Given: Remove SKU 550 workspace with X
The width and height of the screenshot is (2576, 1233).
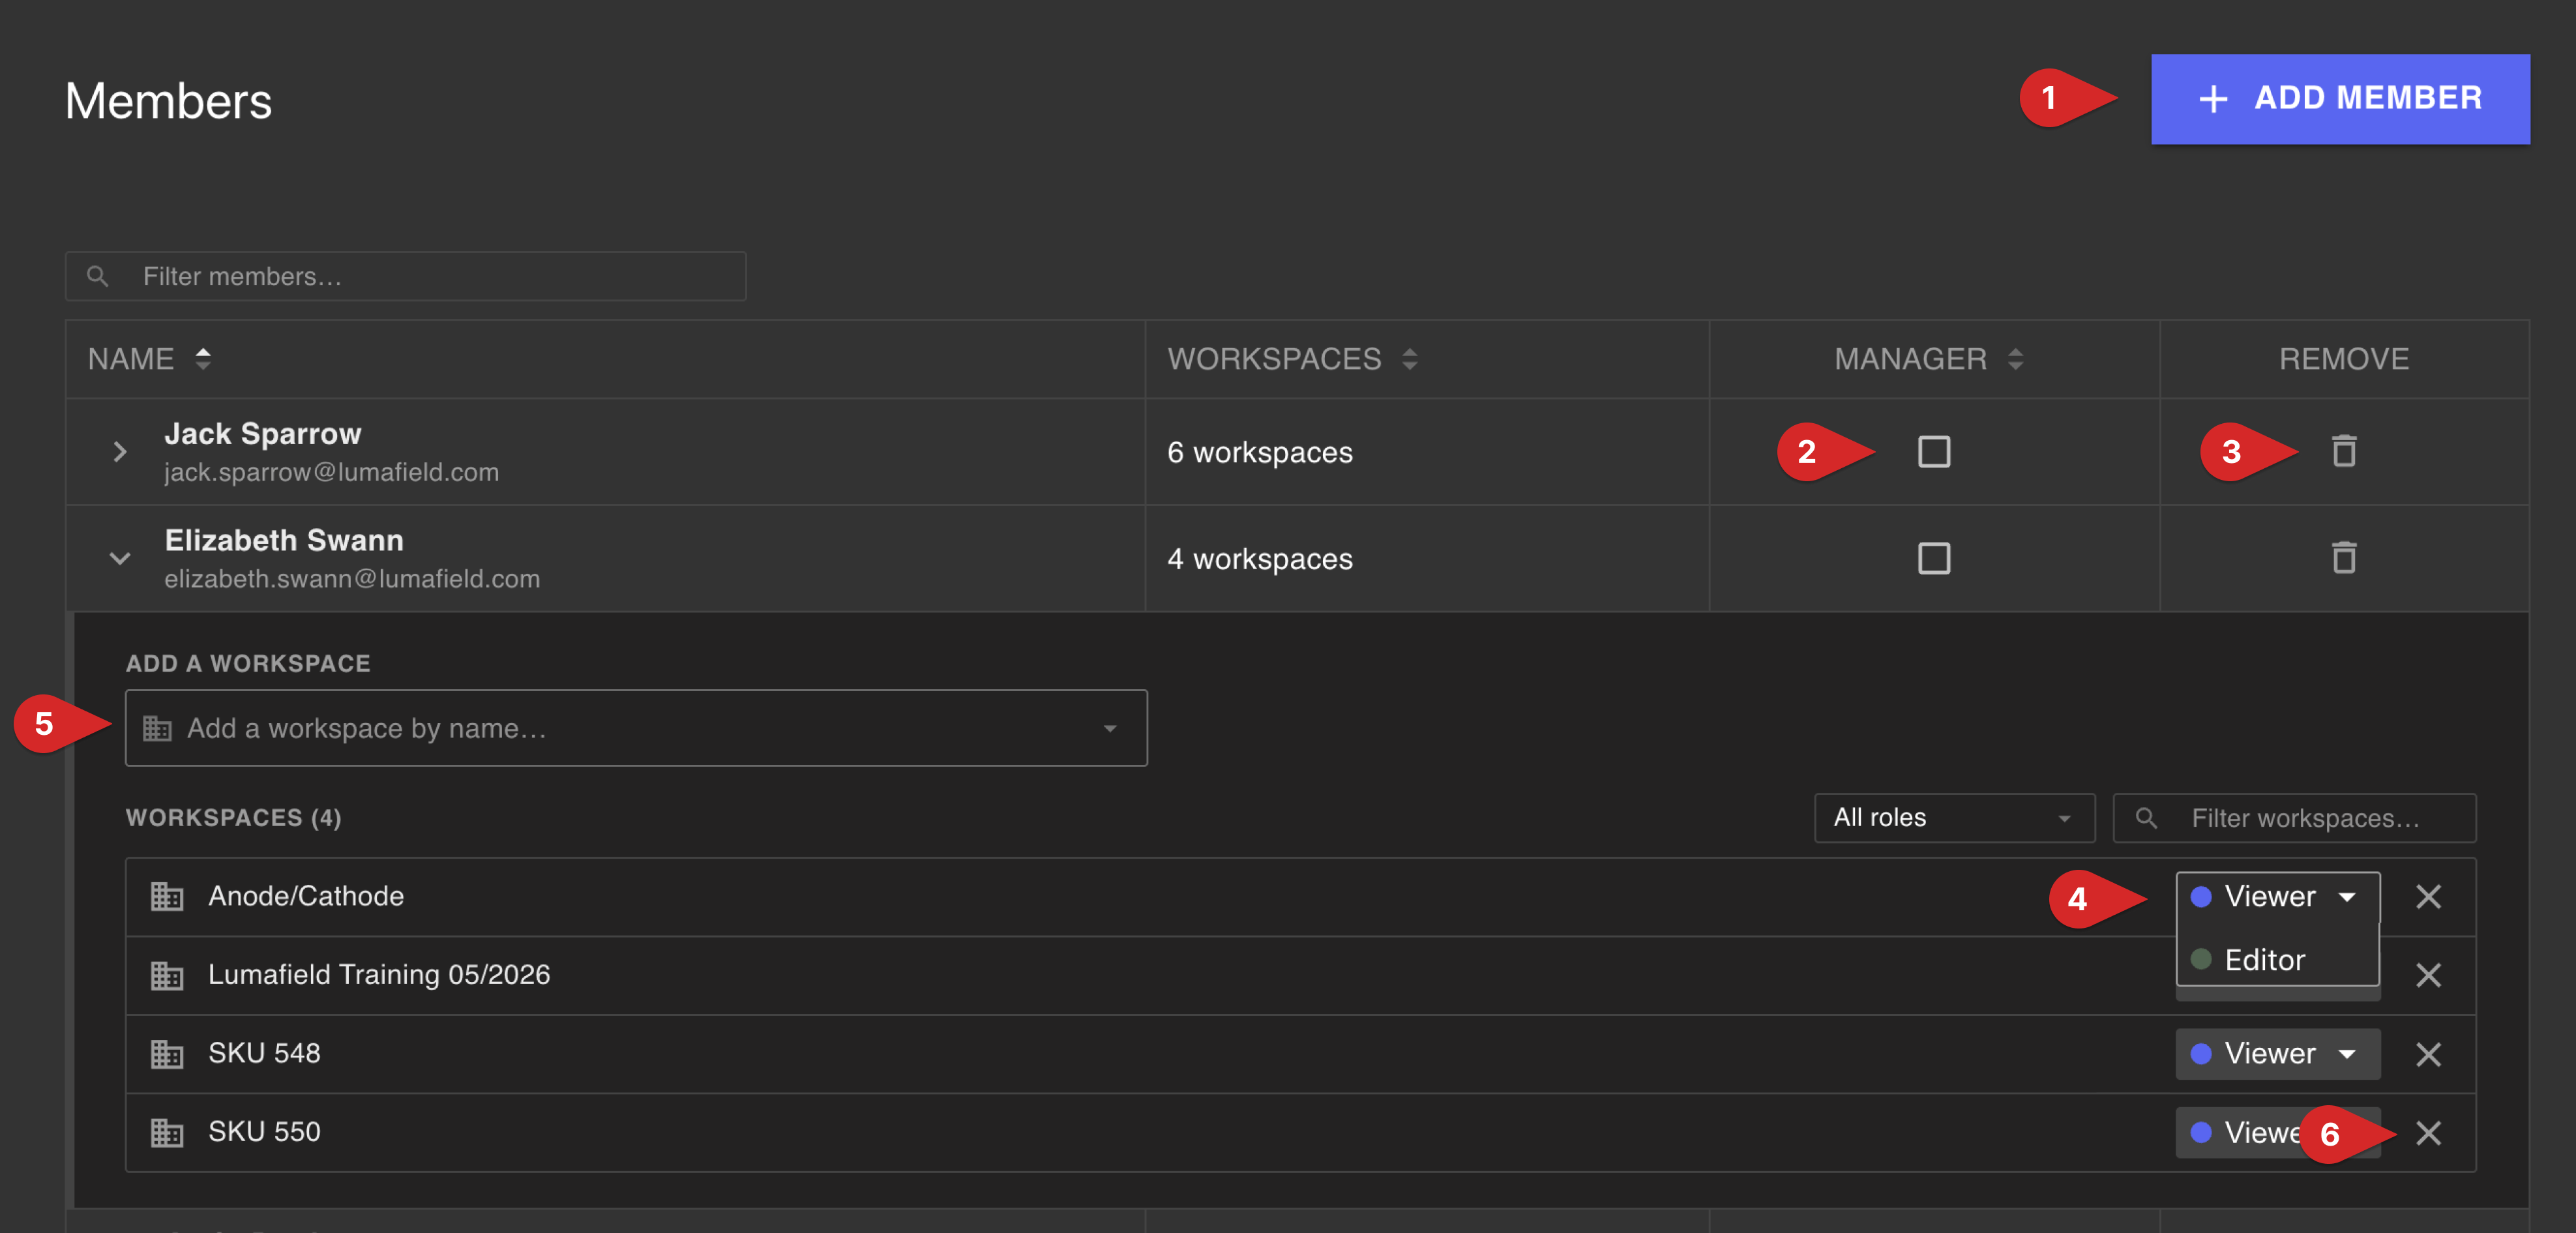Looking at the screenshot, I should click(x=2428, y=1133).
